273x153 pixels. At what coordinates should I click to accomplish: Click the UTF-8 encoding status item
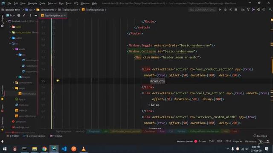click(227, 142)
